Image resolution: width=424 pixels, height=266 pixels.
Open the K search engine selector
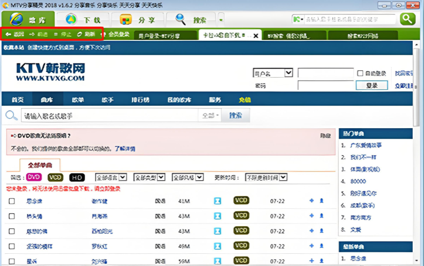(298, 19)
